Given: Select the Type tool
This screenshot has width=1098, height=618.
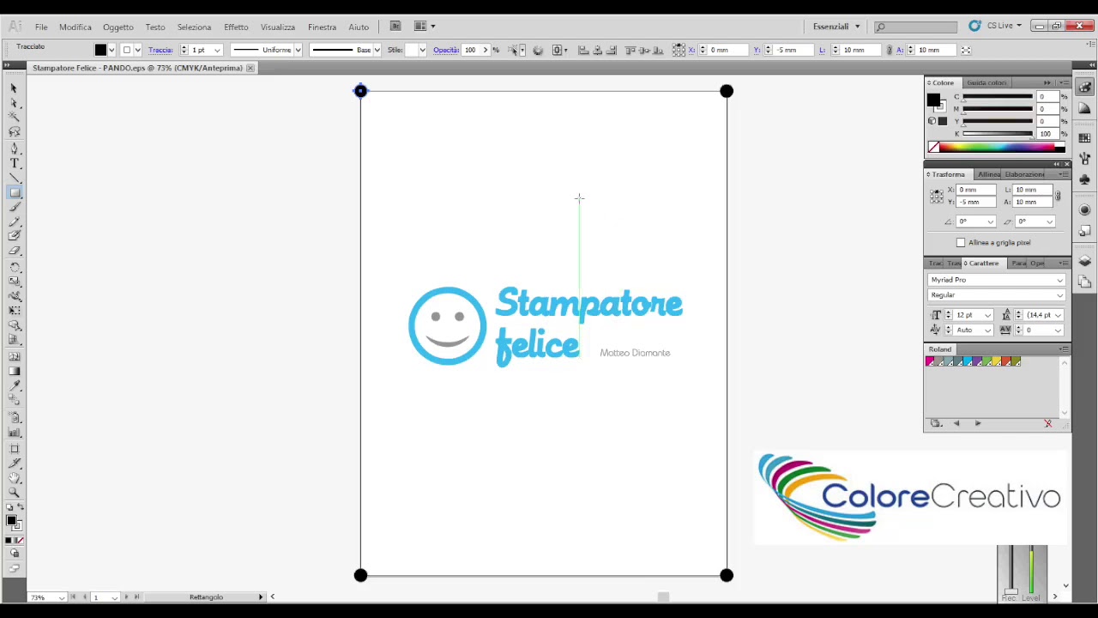Looking at the screenshot, I should tap(14, 163).
